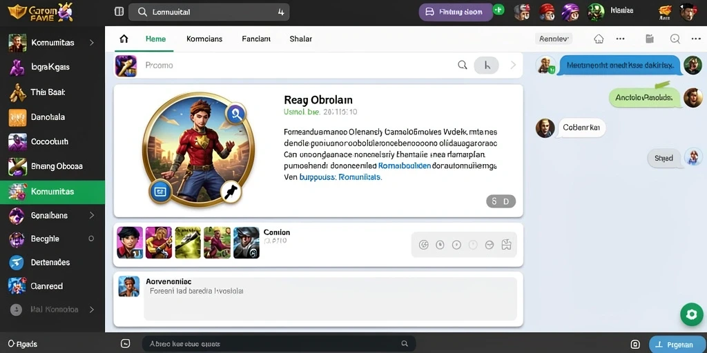Toggle the S D pill switch
This screenshot has width=707, height=353.
click(x=501, y=201)
